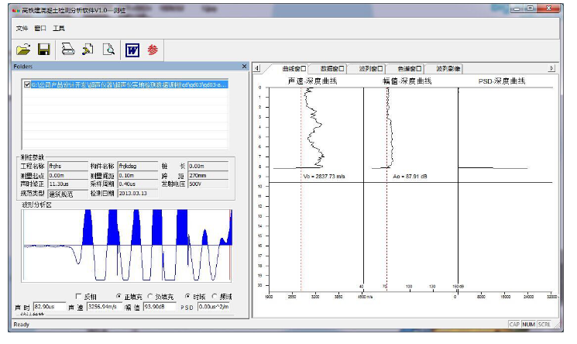The height and width of the screenshot is (344, 577).
Task: Open the 工具 menu
Action: [59, 28]
